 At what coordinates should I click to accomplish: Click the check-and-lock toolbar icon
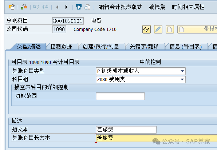point(24,7)
